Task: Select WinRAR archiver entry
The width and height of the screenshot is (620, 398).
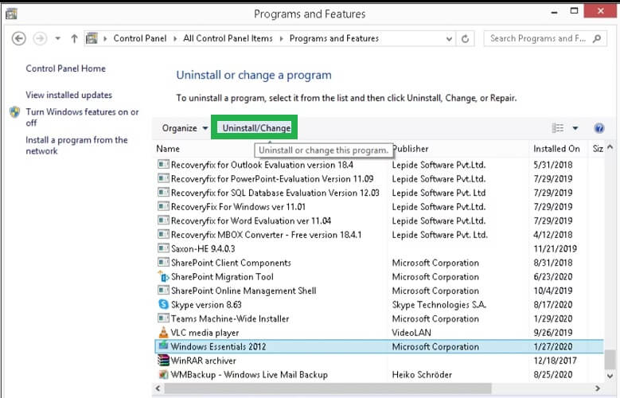Action: (203, 361)
